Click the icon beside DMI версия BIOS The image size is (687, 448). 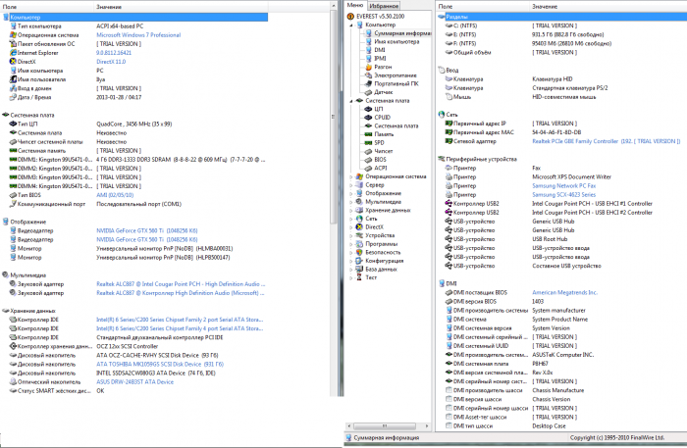click(449, 301)
